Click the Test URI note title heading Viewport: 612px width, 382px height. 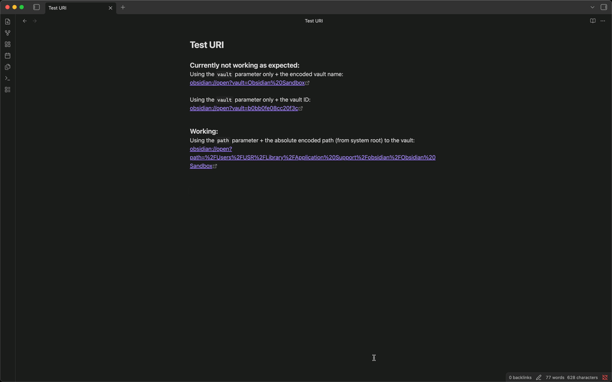207,45
